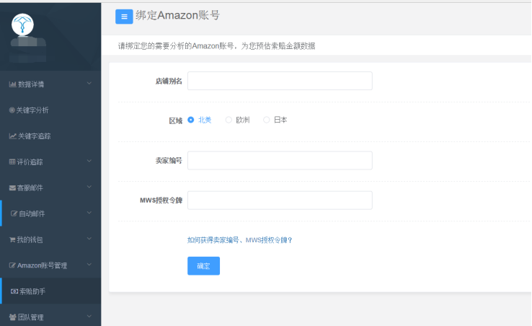The width and height of the screenshot is (532, 326).
Task: Focus the 店铺别名 input field
Action: (x=280, y=81)
